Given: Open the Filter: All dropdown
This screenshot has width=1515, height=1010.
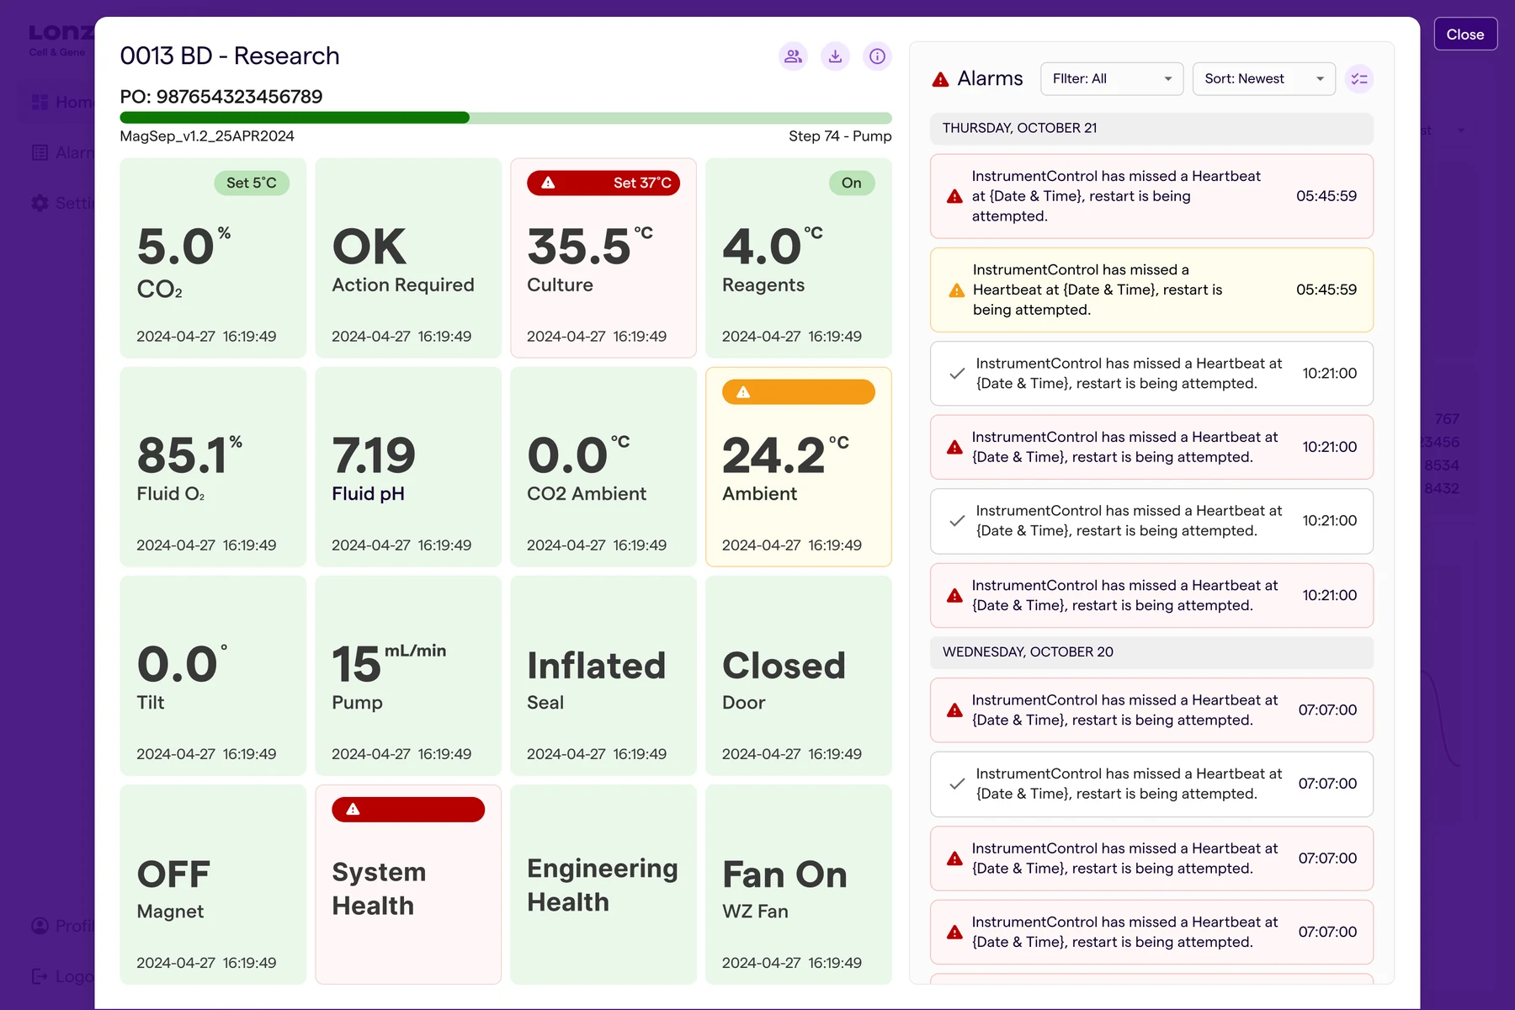Looking at the screenshot, I should click(1112, 79).
